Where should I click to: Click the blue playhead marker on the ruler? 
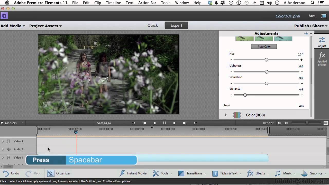76,132
